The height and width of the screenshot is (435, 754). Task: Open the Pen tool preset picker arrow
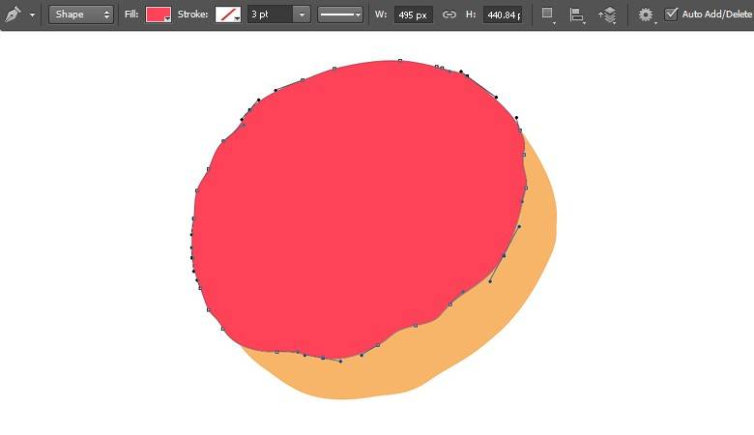coord(32,14)
